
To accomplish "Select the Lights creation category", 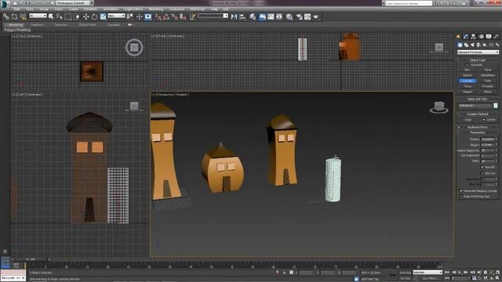I will (472, 45).
